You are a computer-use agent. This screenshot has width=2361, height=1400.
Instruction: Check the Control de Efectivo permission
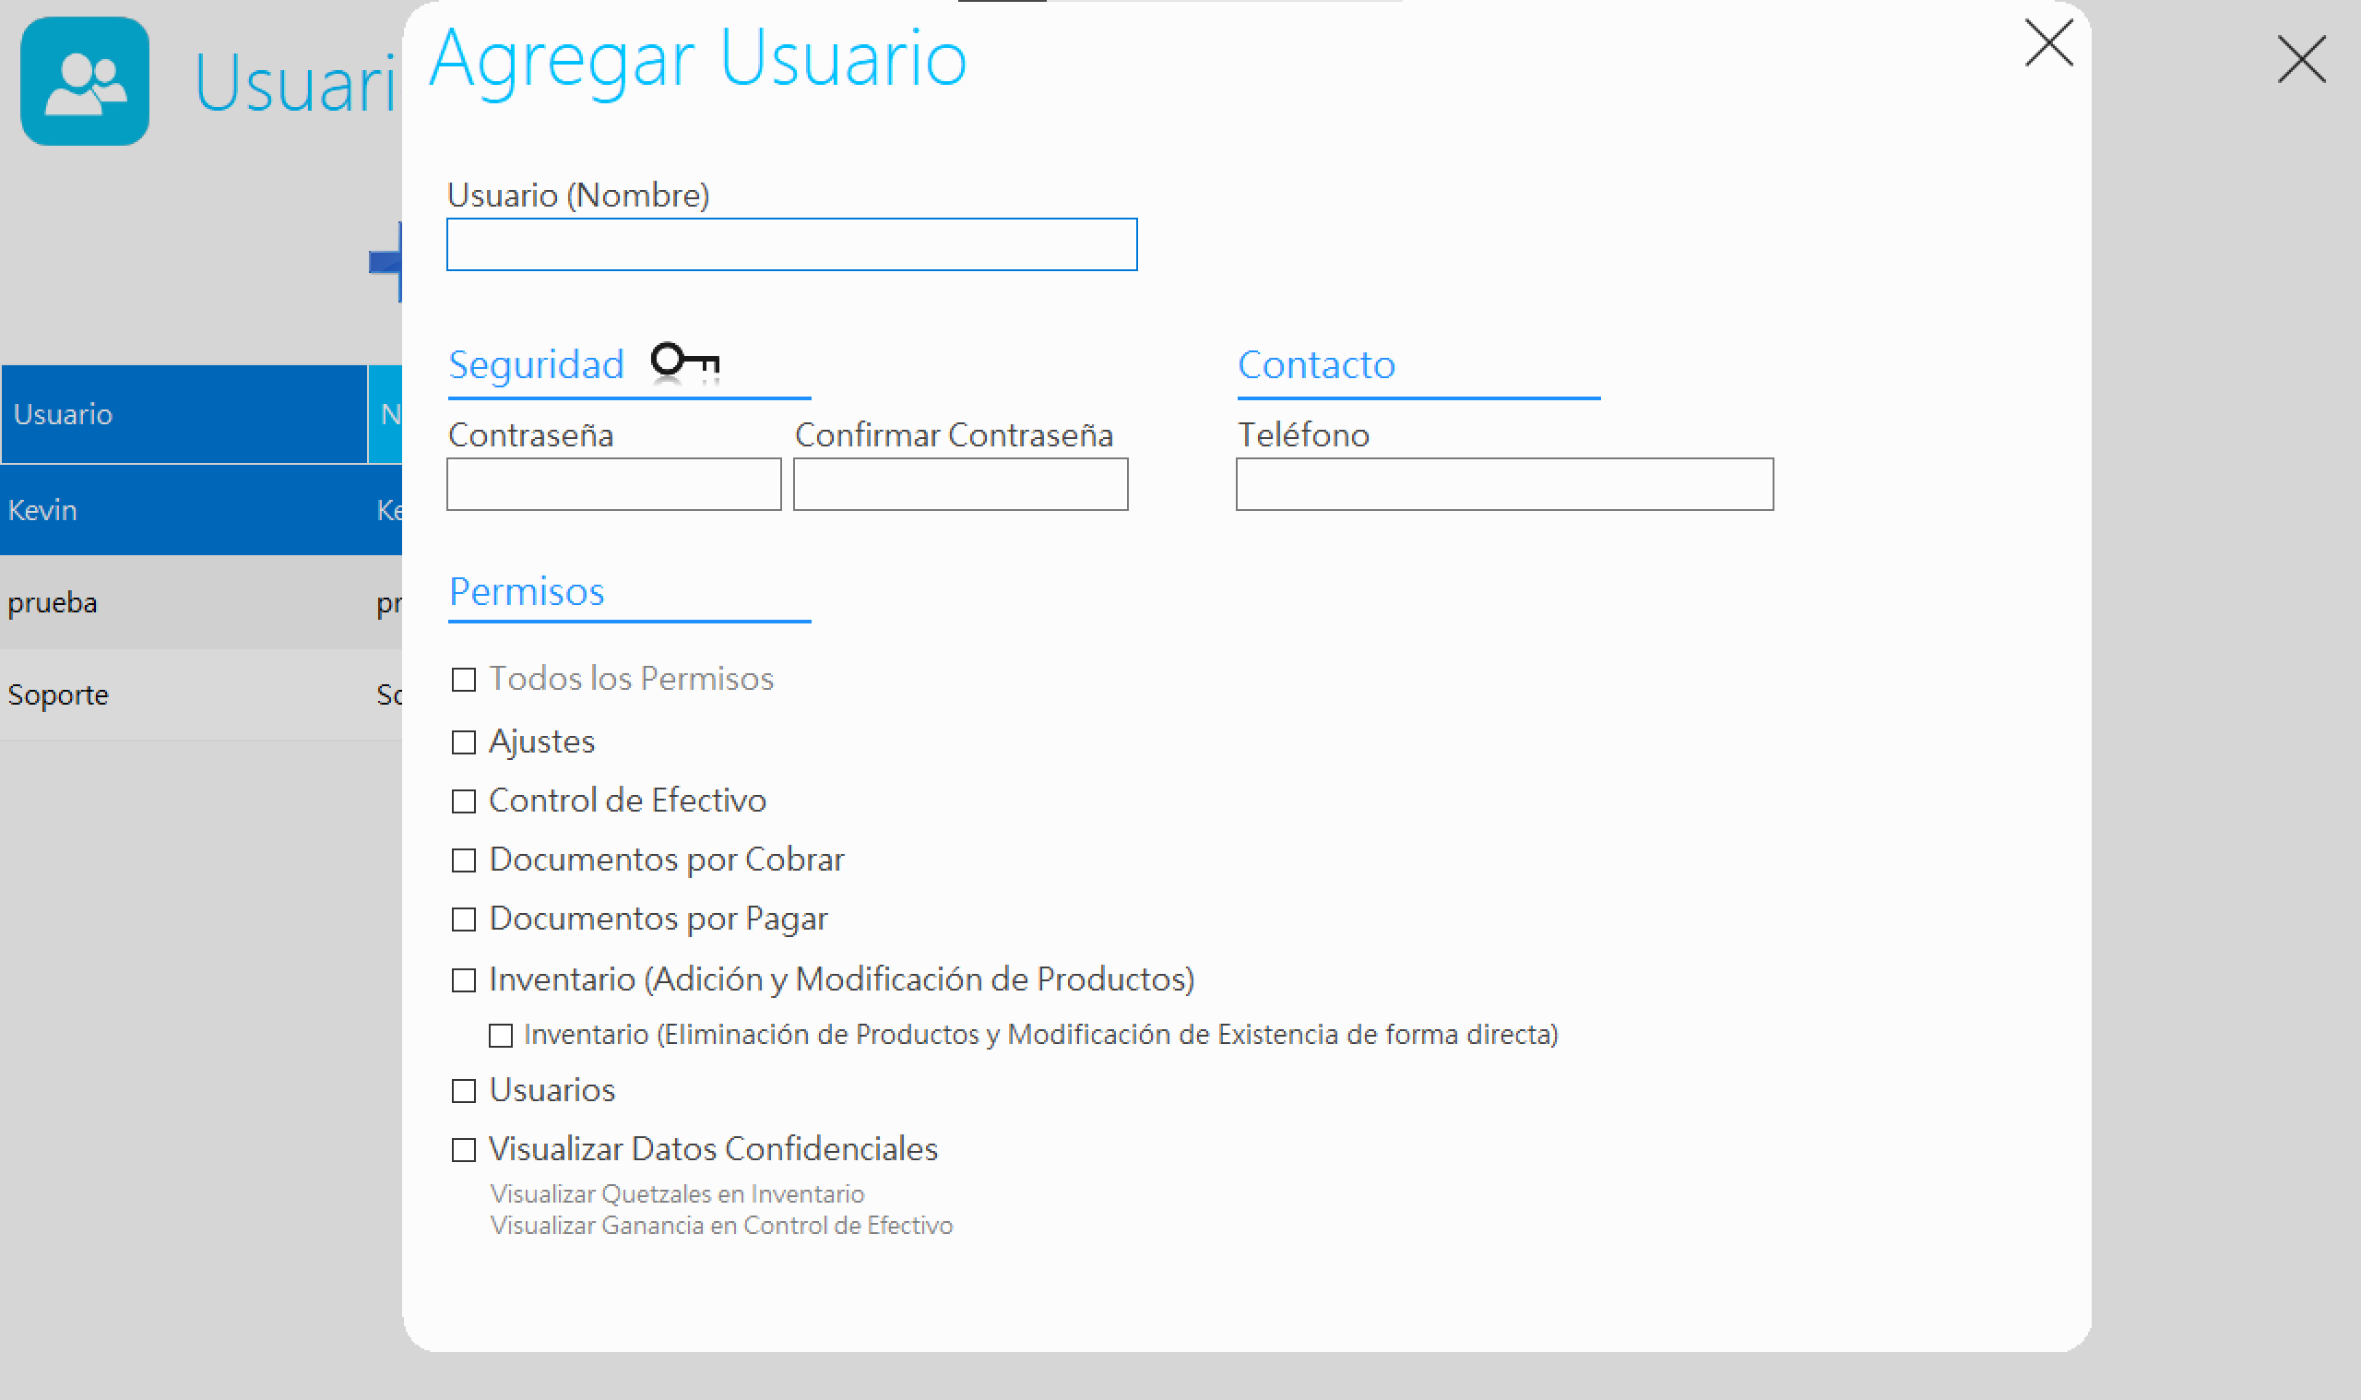click(464, 801)
